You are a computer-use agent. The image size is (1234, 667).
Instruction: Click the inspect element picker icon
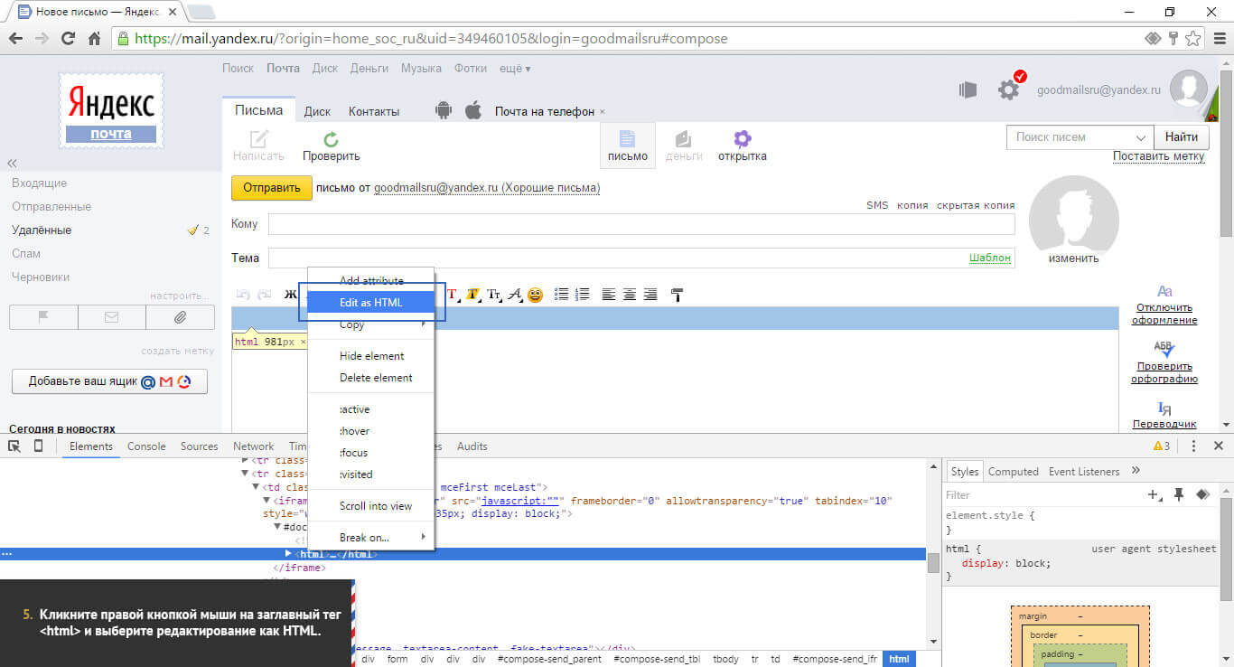[14, 446]
